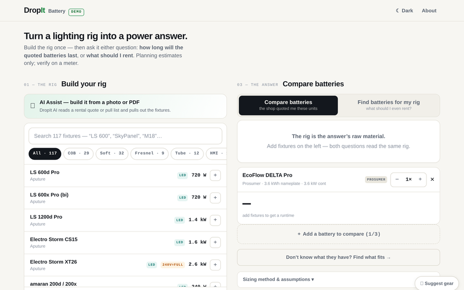Add LS 600d Pro fixture with plus
This screenshot has height=290, width=464.
215,175
